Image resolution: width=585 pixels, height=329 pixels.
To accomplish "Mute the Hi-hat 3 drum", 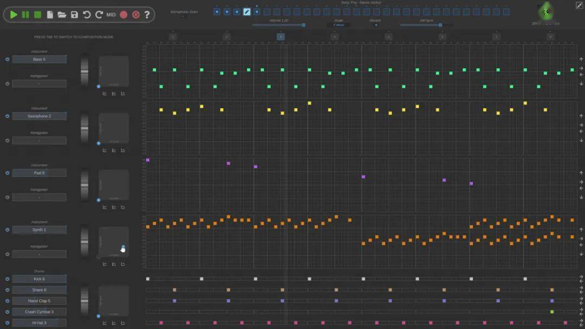I will (x=7, y=323).
